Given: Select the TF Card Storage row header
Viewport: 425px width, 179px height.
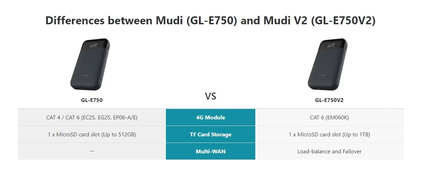Looking at the screenshot, I should (210, 134).
